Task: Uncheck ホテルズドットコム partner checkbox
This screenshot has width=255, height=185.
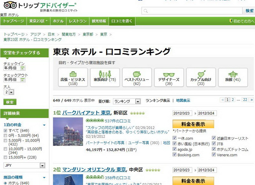Action: click(214, 149)
